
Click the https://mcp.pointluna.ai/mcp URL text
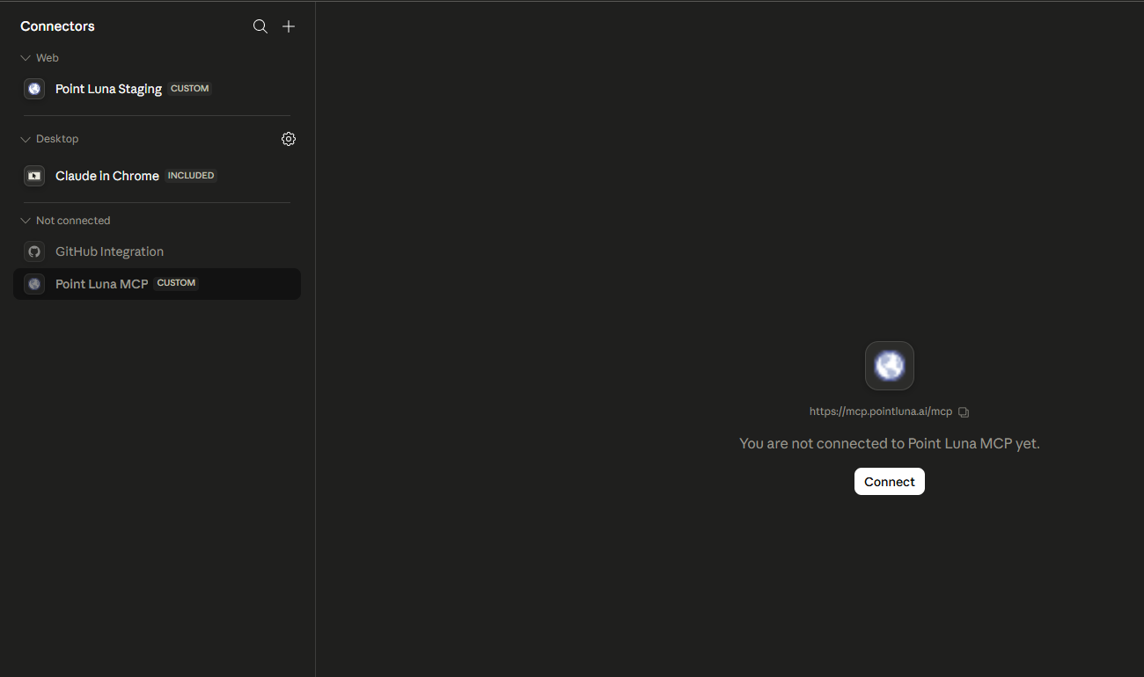tap(881, 411)
